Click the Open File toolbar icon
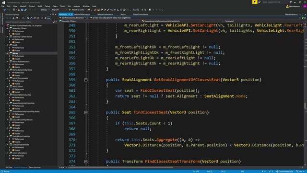The image size is (307, 173). tap(19, 10)
